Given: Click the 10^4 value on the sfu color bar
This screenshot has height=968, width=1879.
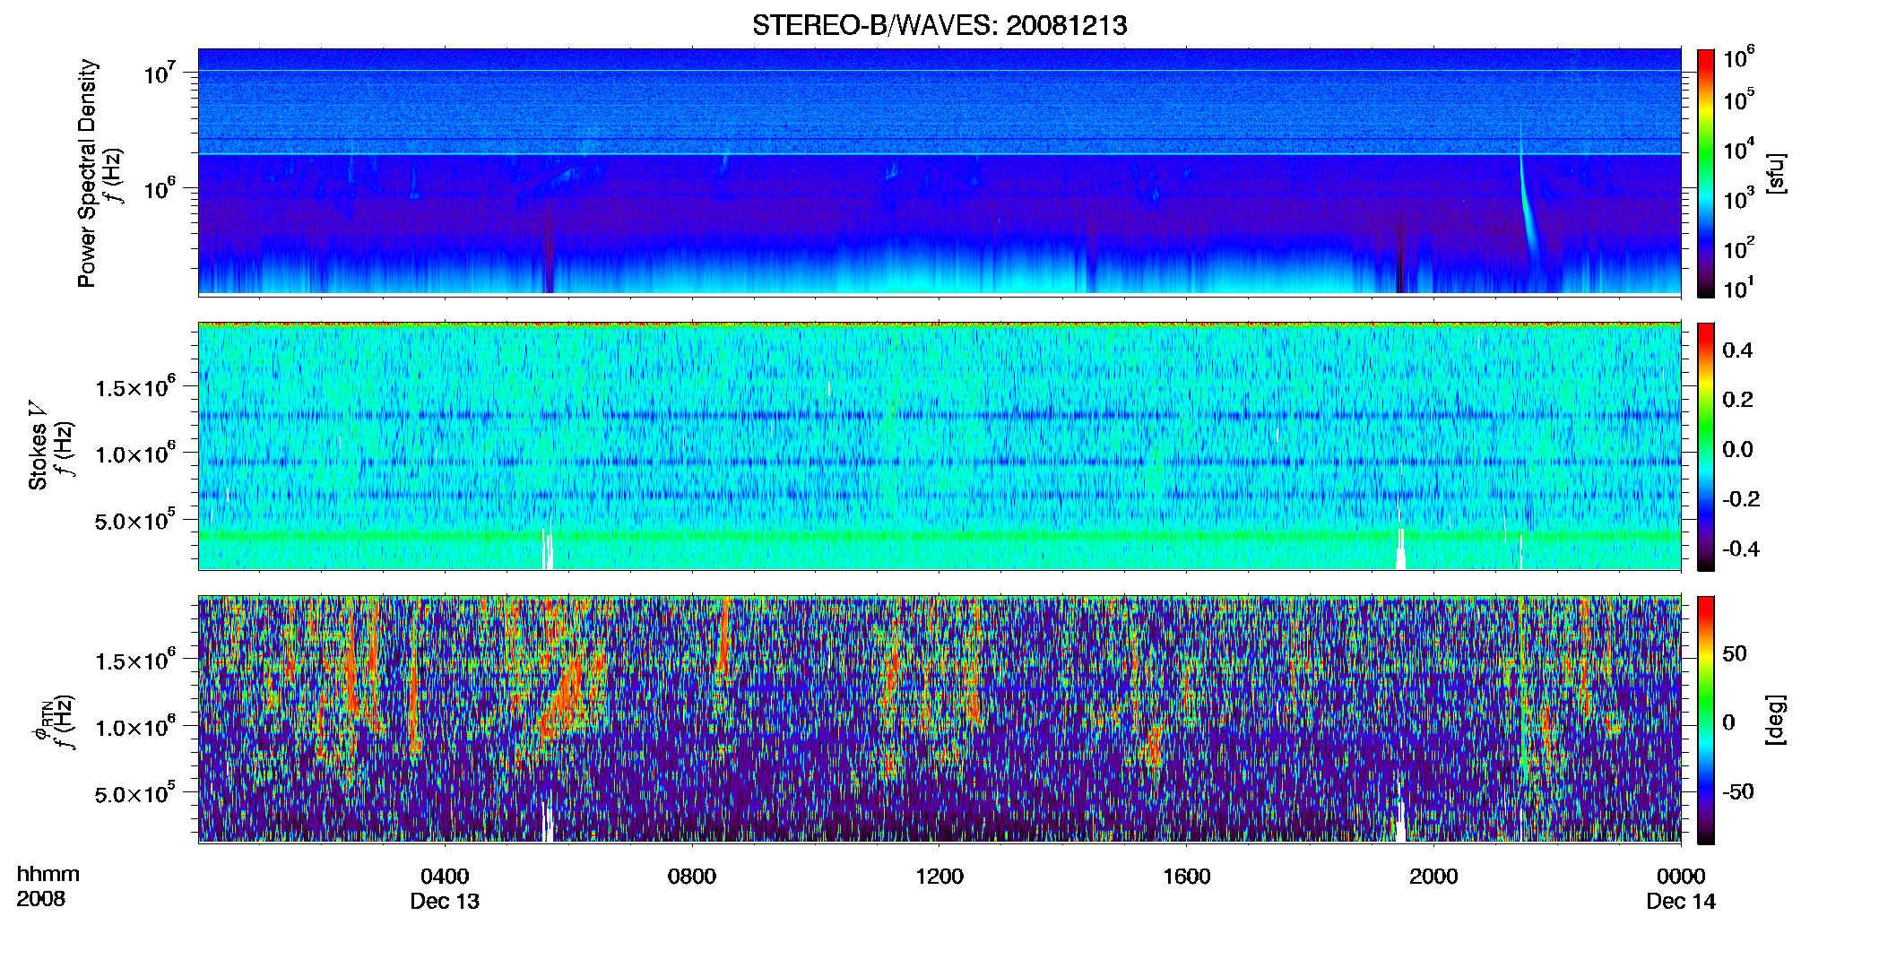Looking at the screenshot, I should pos(1739,151).
